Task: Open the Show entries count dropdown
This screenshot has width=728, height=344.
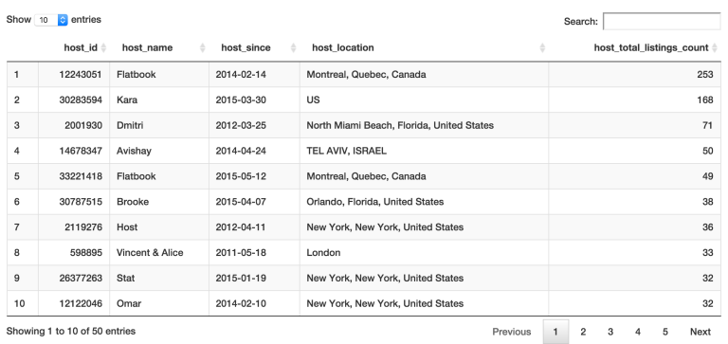Action: (x=51, y=20)
